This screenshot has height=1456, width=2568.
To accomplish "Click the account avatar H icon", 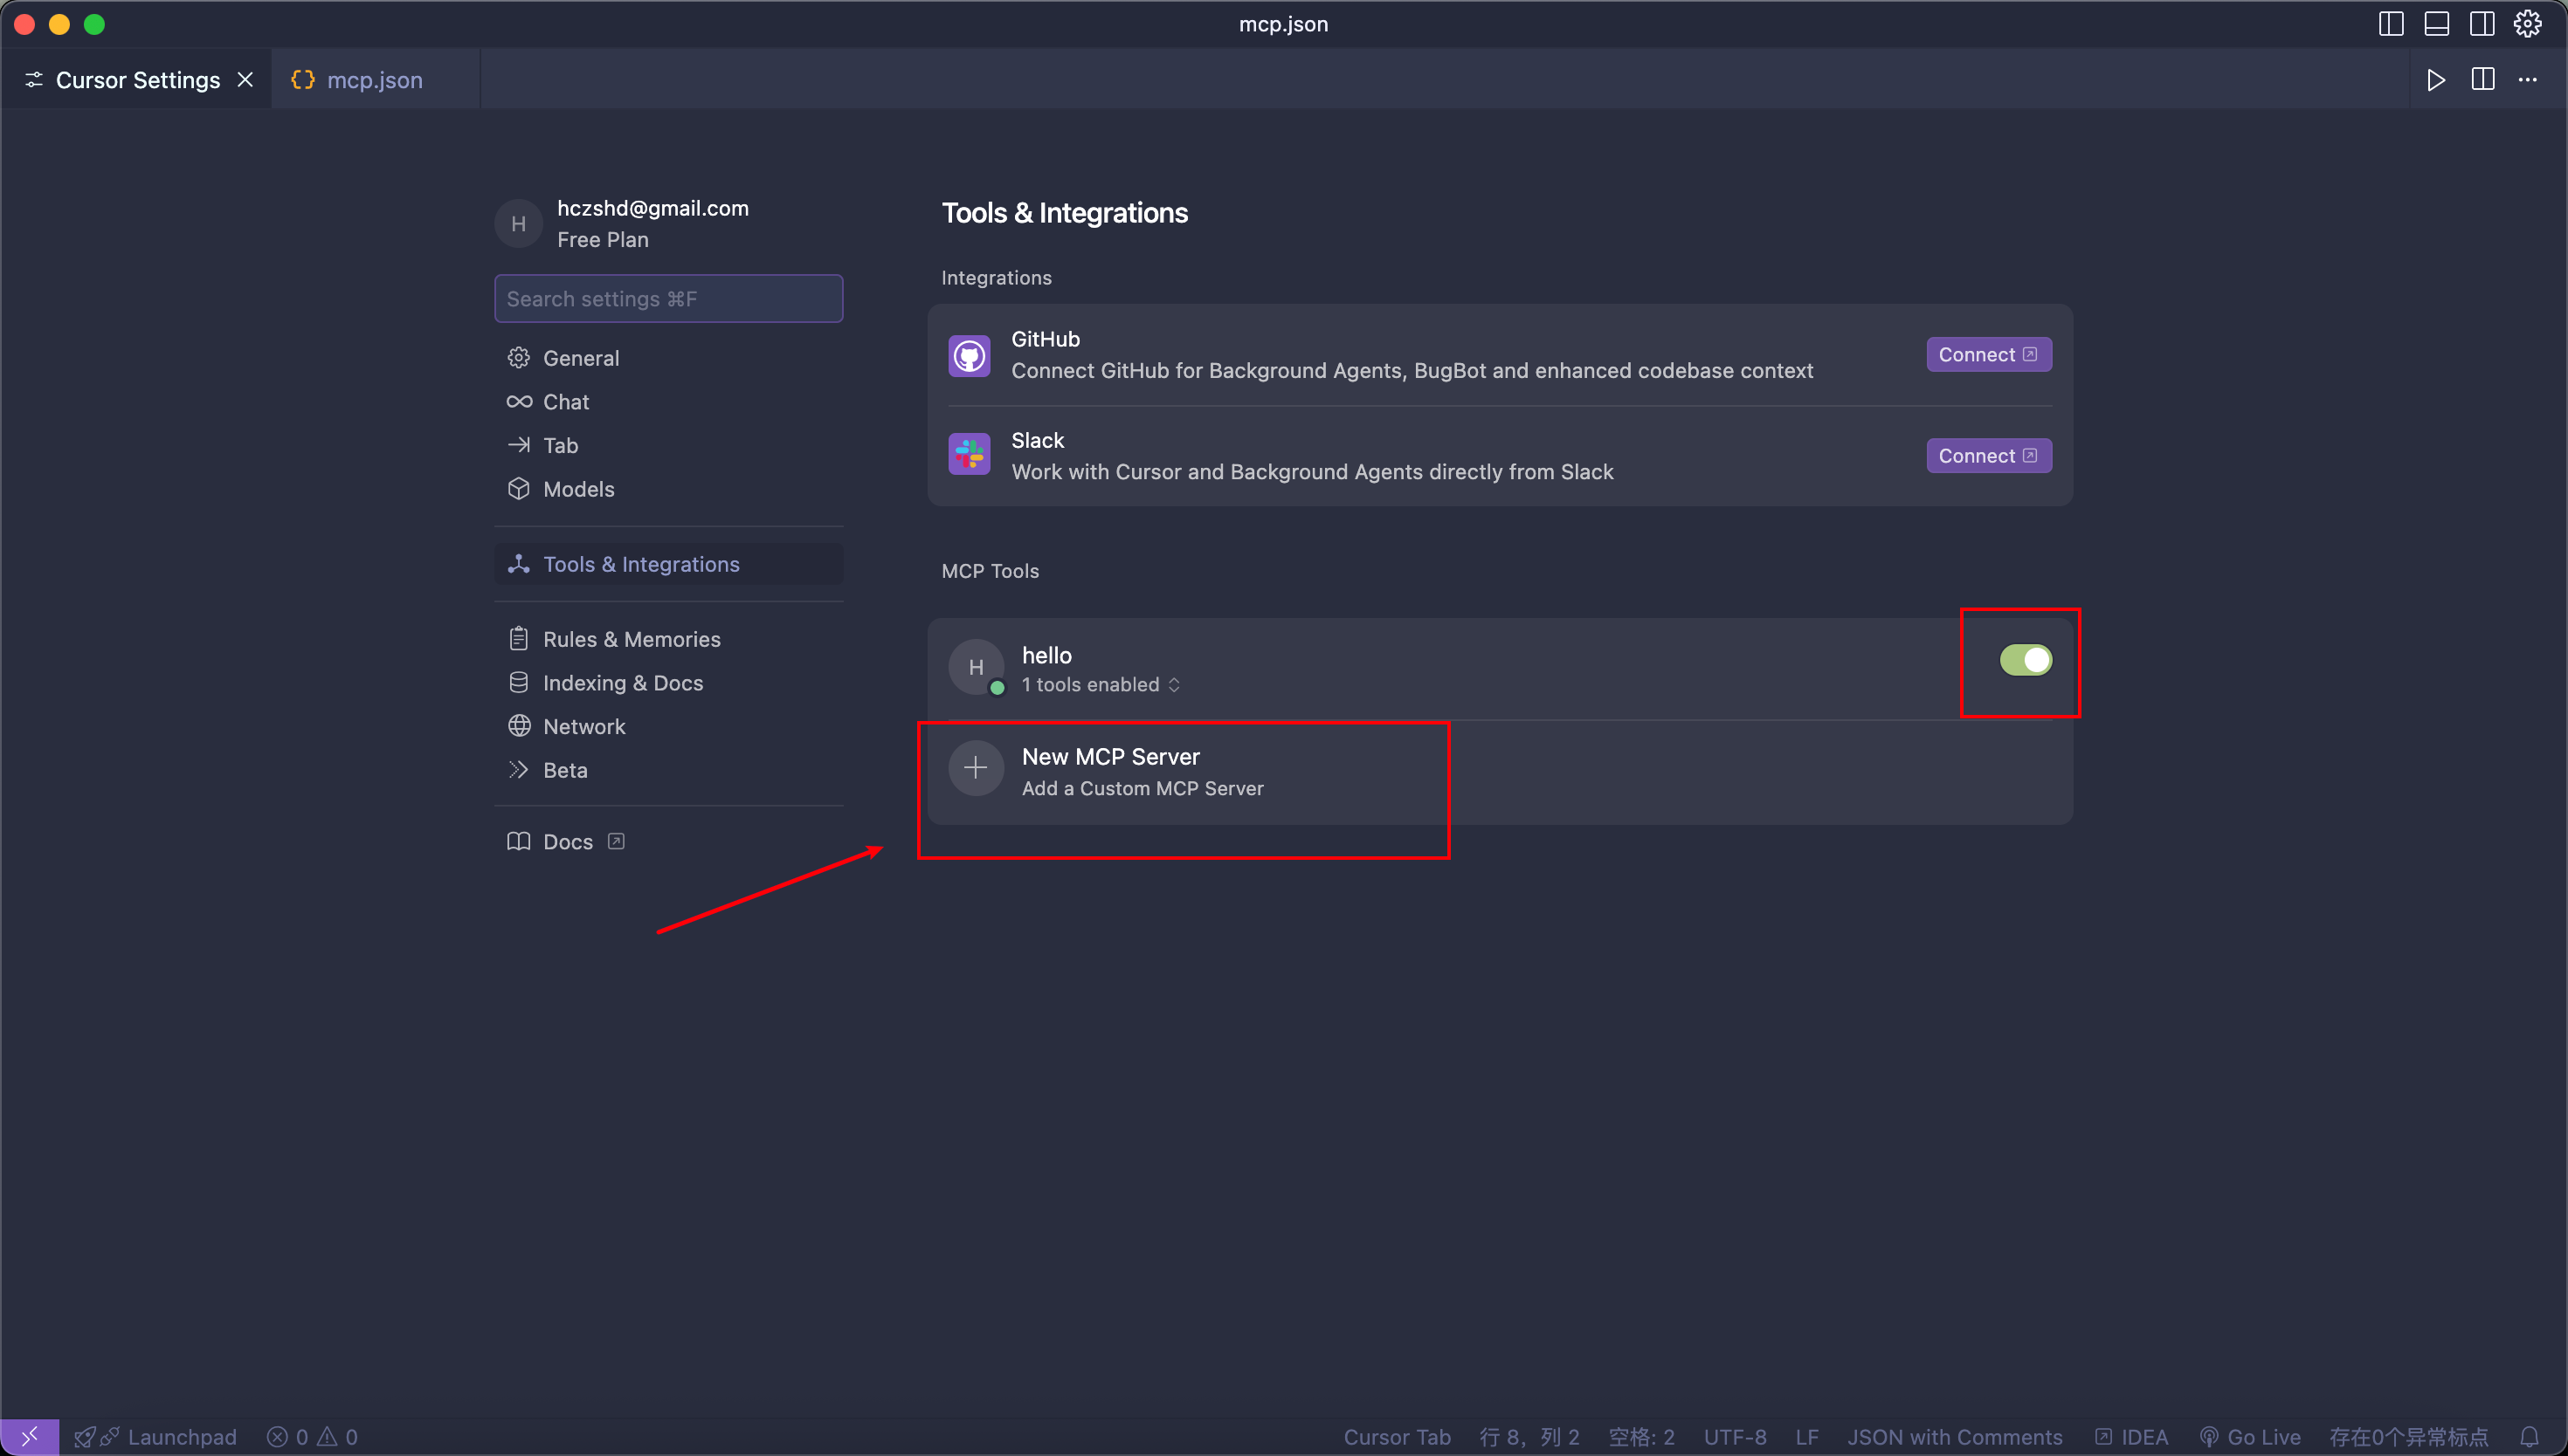I will pos(518,224).
